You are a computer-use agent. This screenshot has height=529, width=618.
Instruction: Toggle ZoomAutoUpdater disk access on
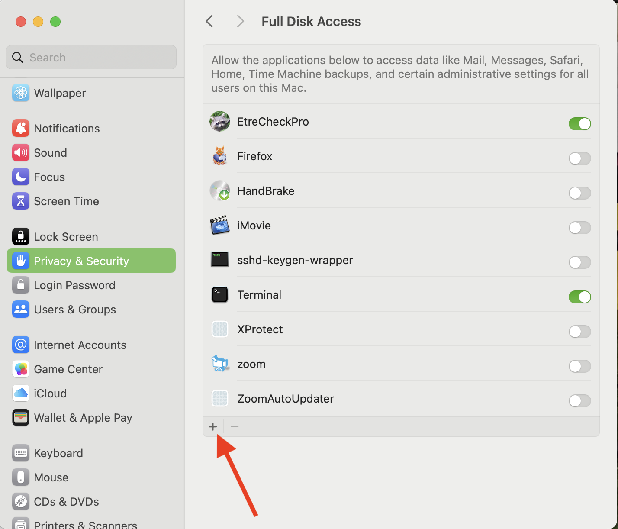(580, 401)
